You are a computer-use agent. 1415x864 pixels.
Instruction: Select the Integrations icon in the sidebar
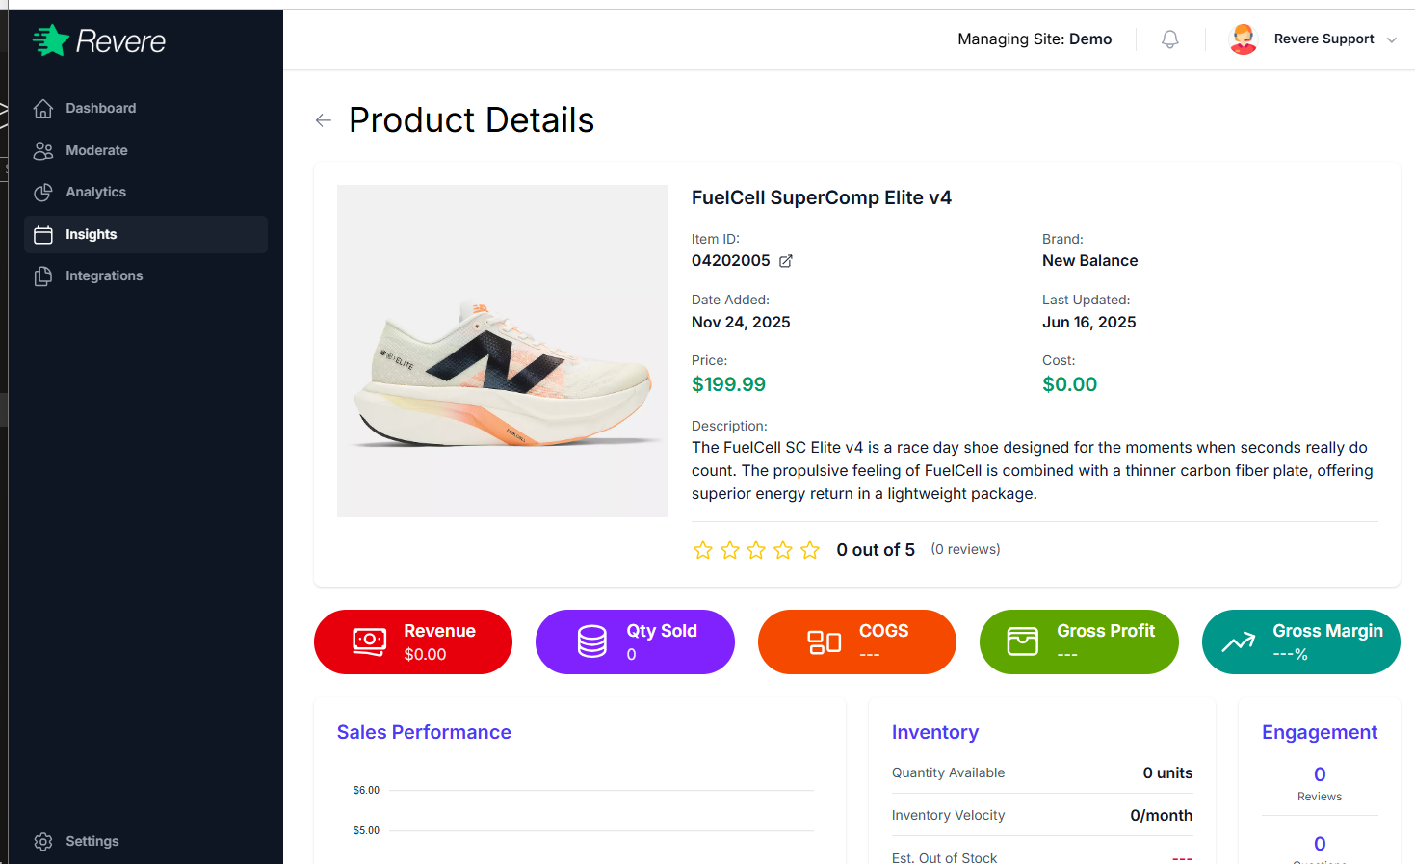point(43,275)
